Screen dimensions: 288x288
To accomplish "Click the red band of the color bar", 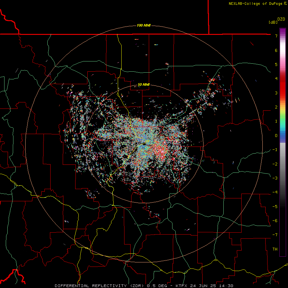I will (x=283, y=86).
